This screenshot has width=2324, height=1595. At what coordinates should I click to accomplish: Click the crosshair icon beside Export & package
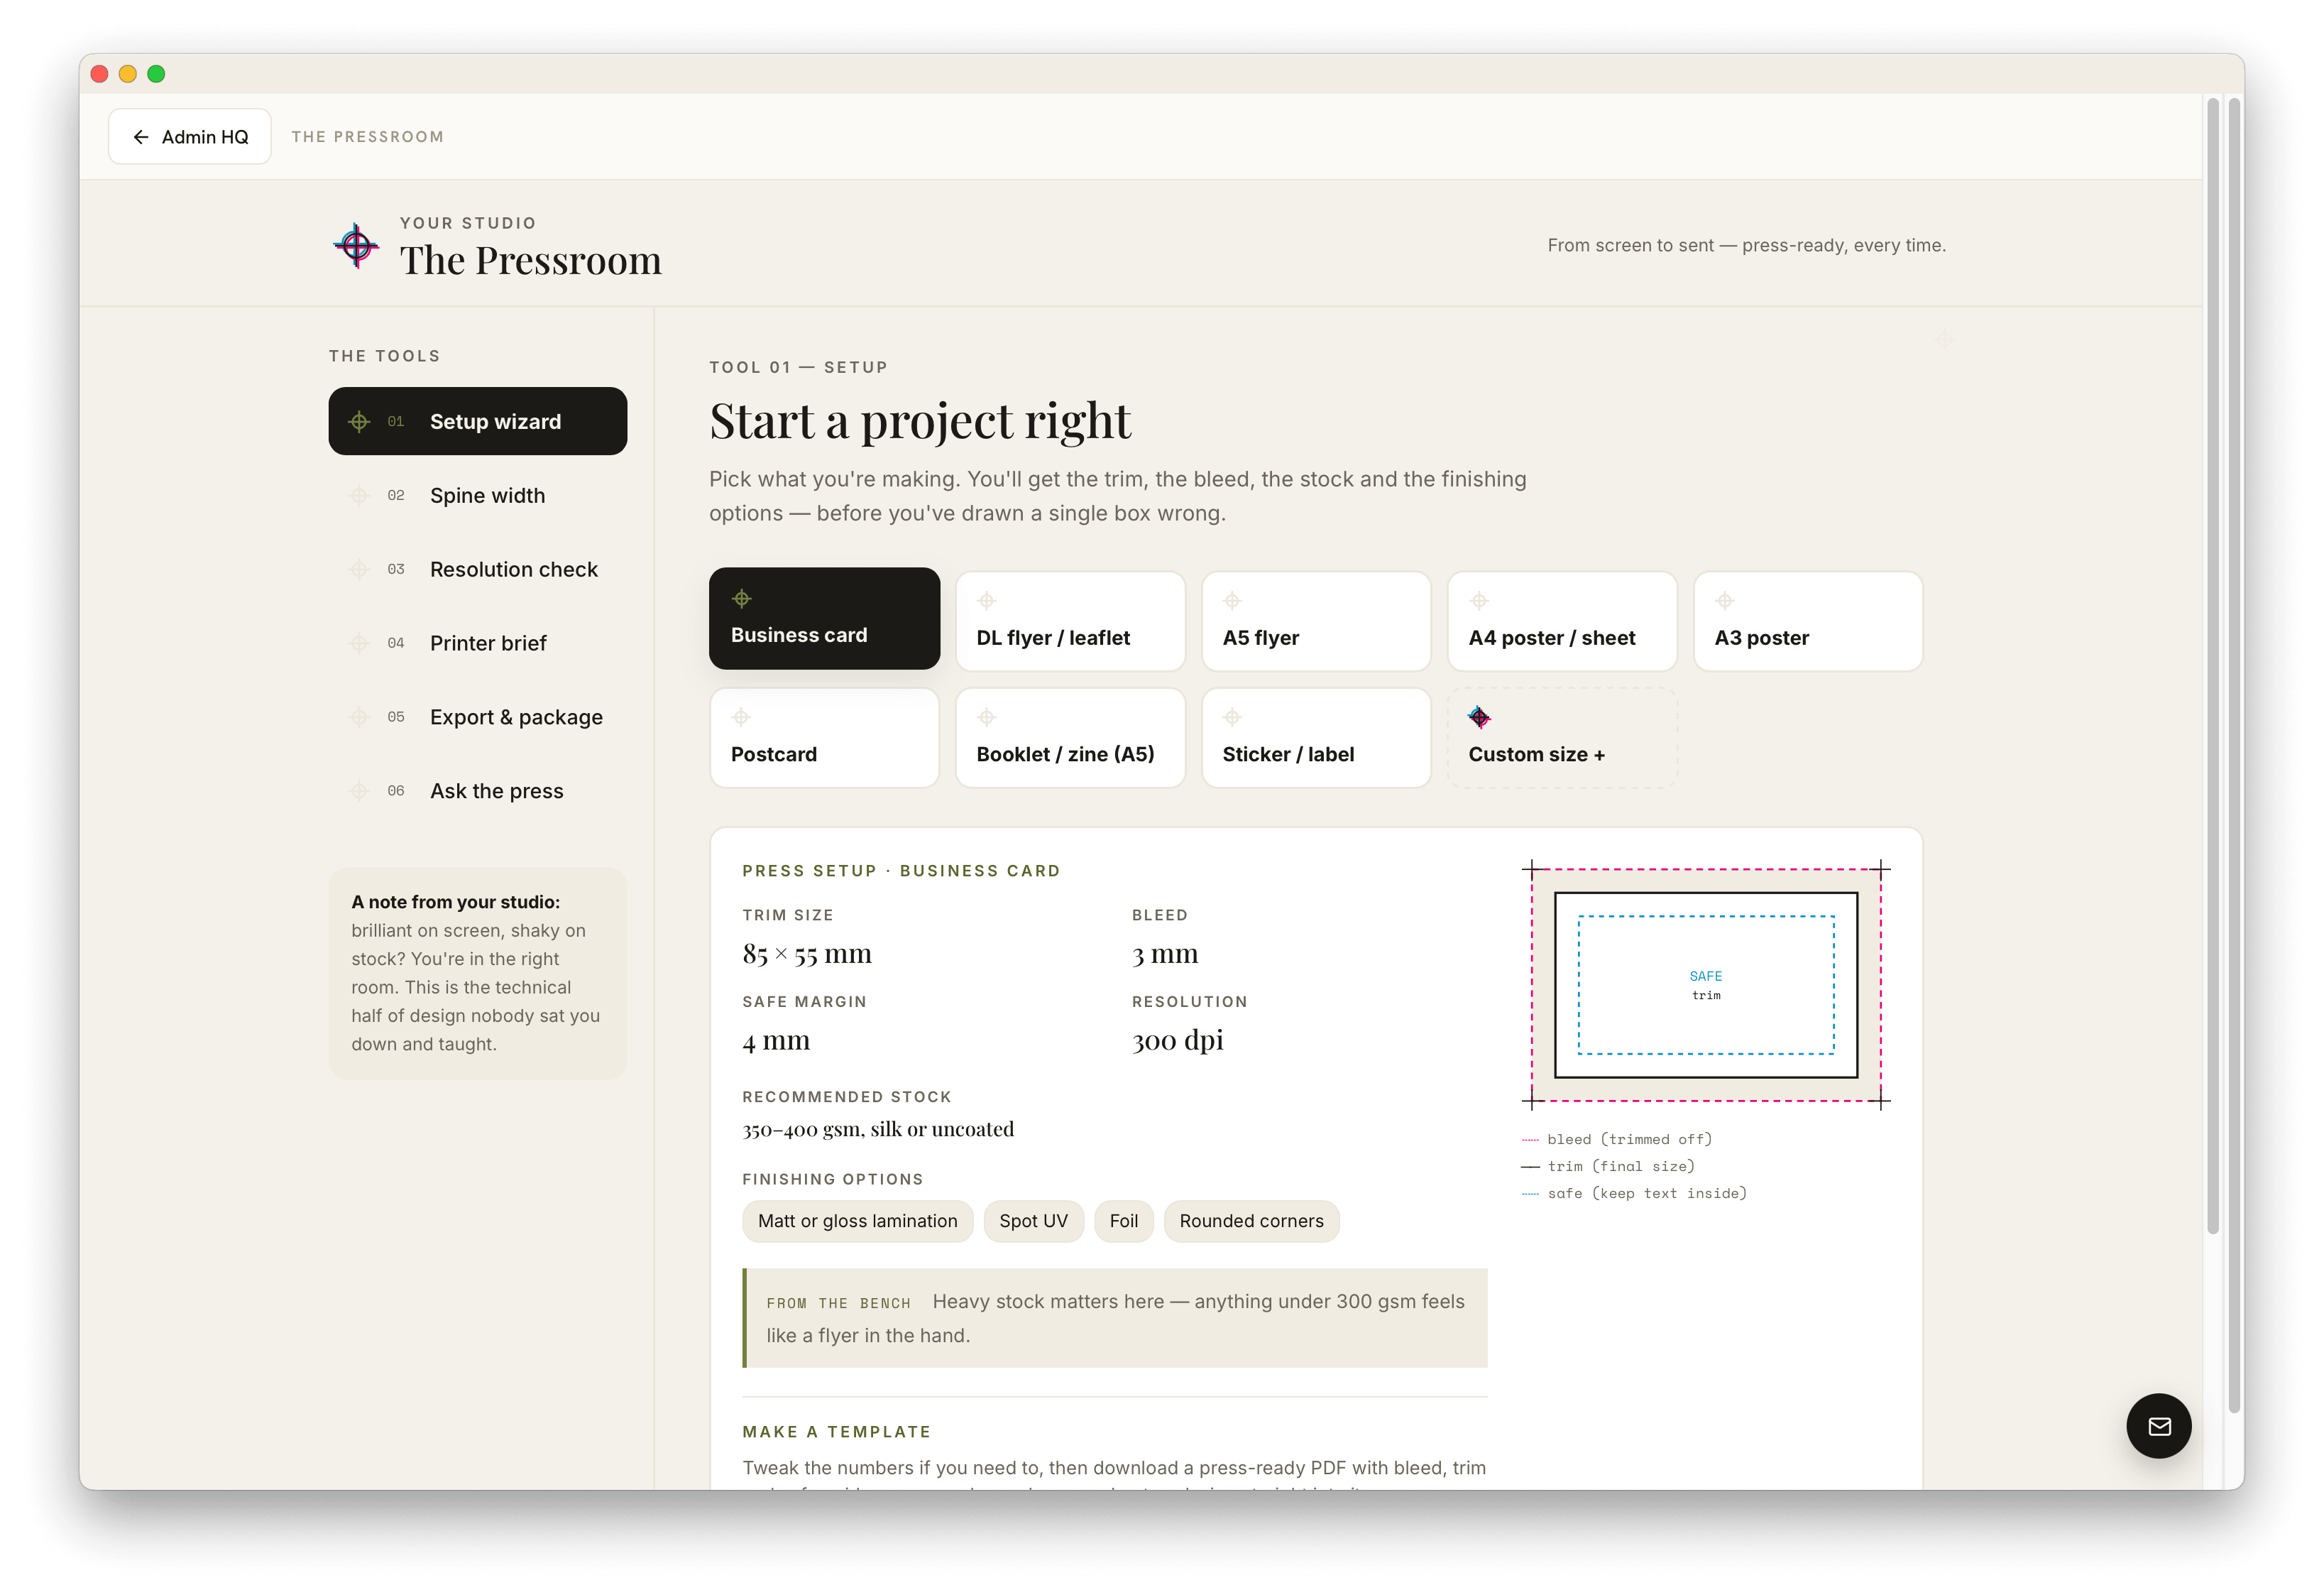click(x=359, y=717)
